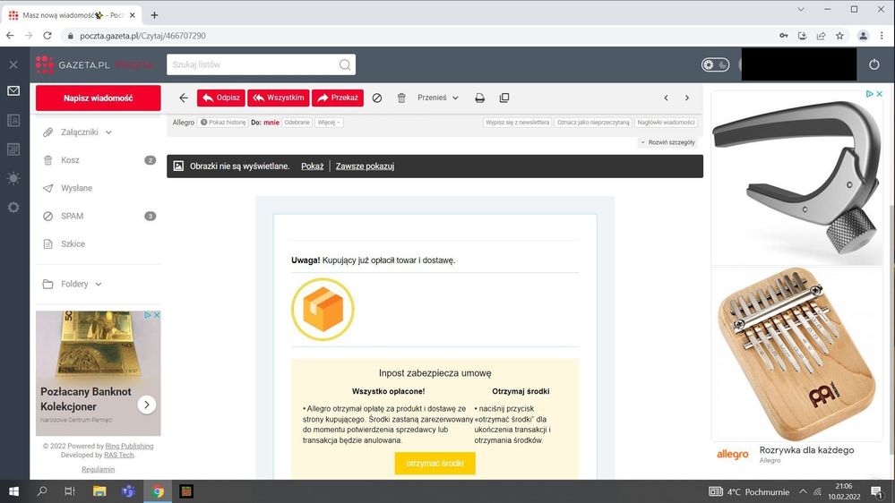895x503 pixels.
Task: Go back with the left arrow icon
Action: (x=184, y=98)
